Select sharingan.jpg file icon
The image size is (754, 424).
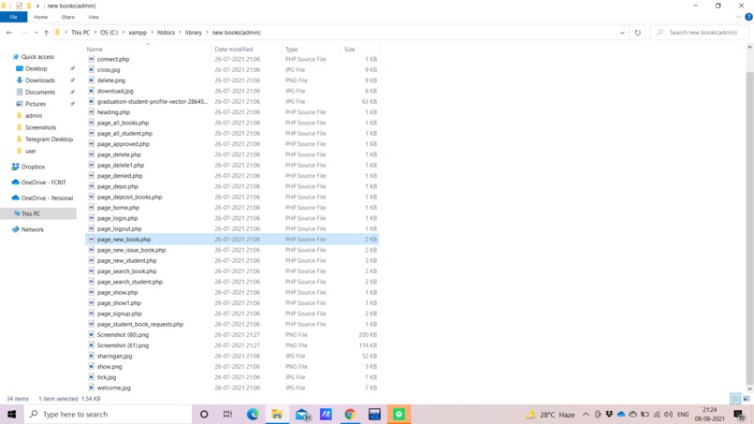92,356
